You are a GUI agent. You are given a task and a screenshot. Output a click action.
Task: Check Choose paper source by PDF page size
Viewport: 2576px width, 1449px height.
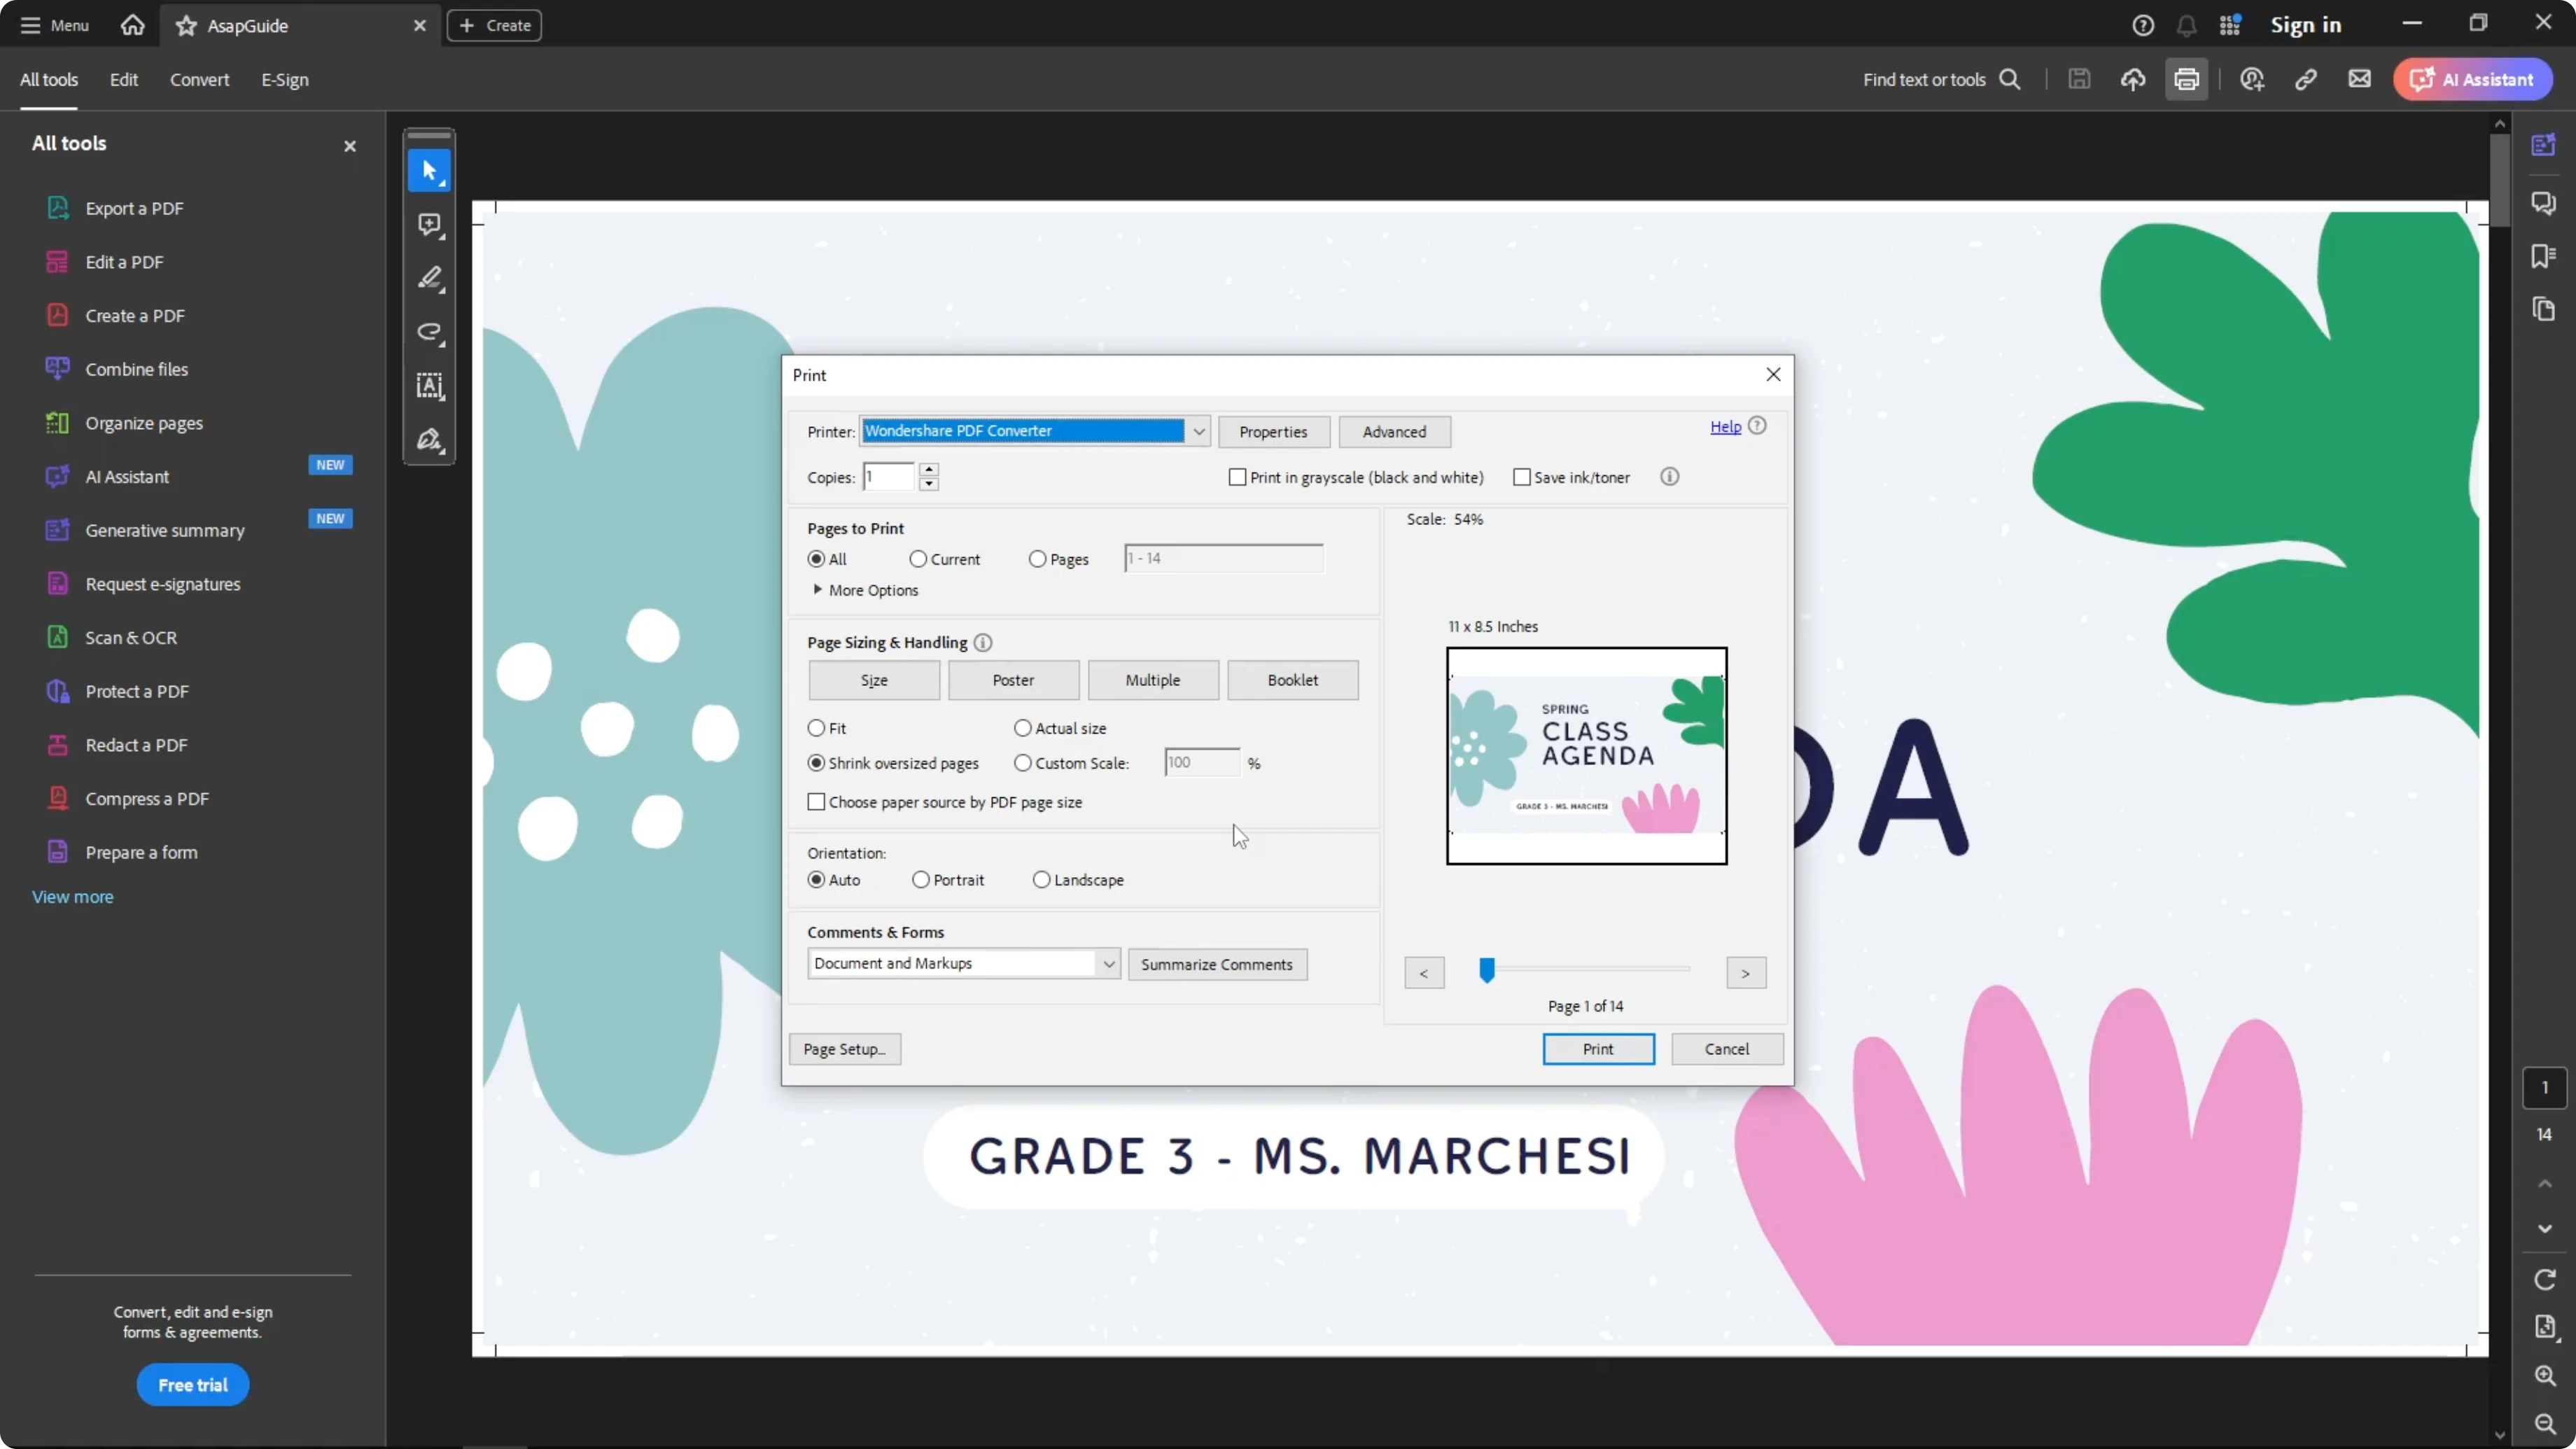tap(816, 802)
